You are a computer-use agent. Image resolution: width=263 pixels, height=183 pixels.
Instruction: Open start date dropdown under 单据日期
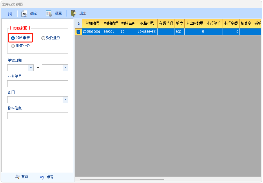[31, 68]
